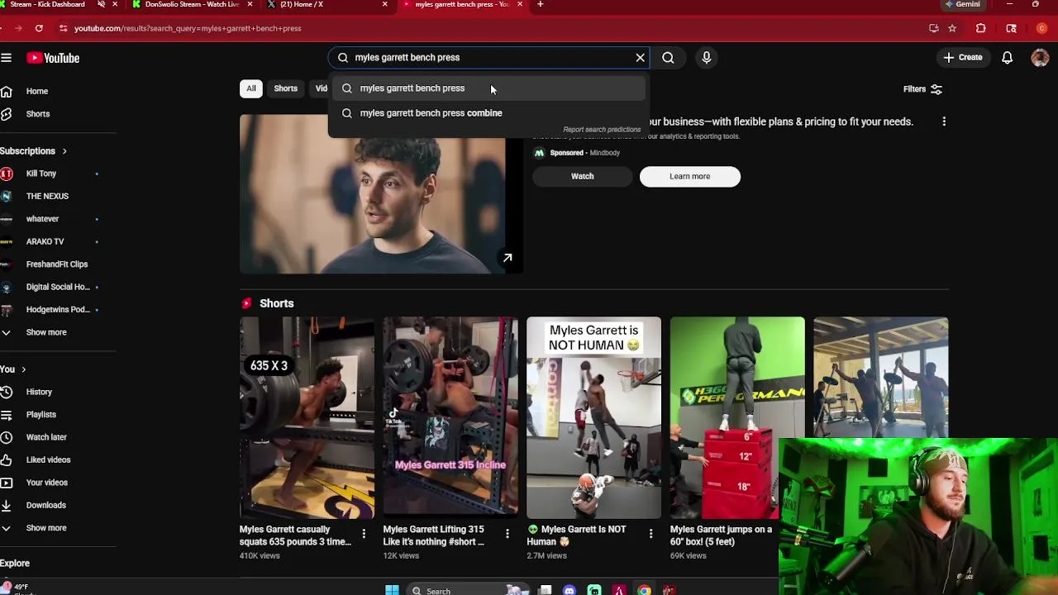Click the browser address bar URL
This screenshot has width=1058, height=595.
click(x=188, y=28)
